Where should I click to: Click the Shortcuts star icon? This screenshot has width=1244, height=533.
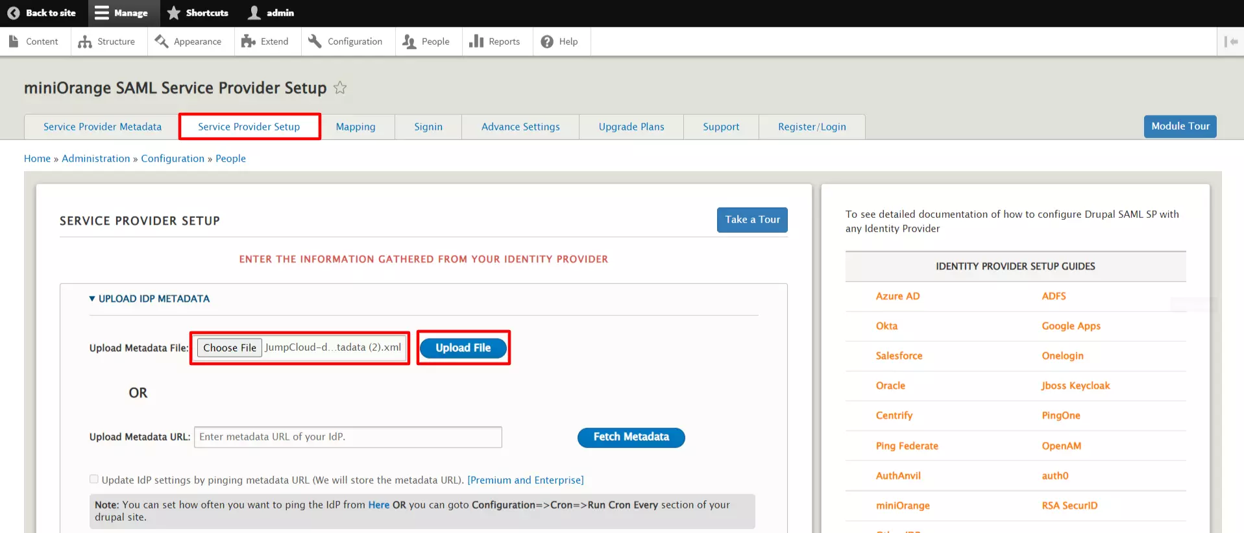click(174, 13)
